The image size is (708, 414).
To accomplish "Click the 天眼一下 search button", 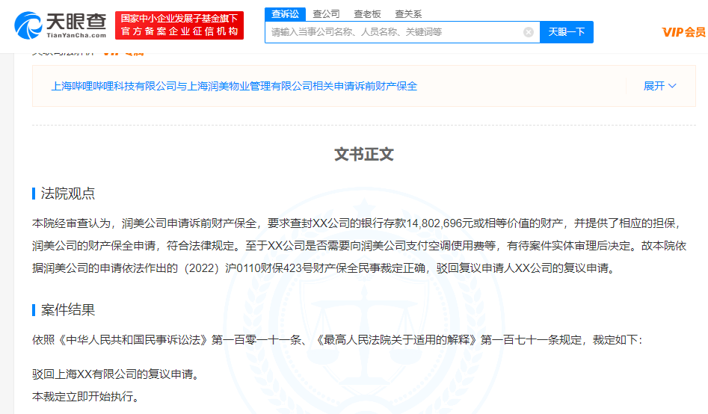I will coord(566,32).
